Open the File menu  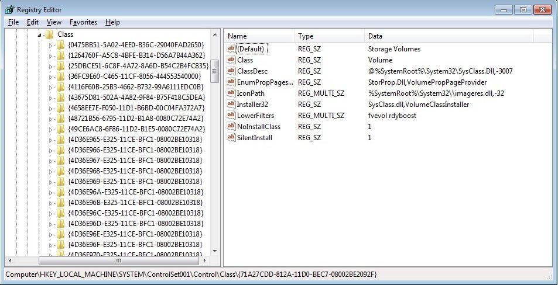click(x=13, y=22)
